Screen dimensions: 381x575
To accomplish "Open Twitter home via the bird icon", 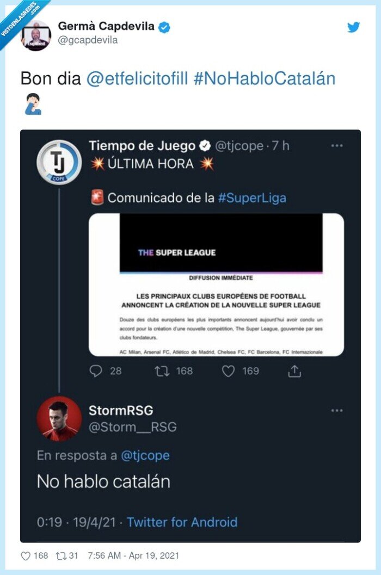I will click(x=354, y=26).
